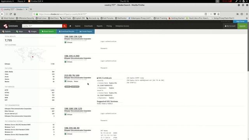The width and height of the screenshot is (249, 140).
Task: Open Getting Started bookmark
Action: pos(176,18)
